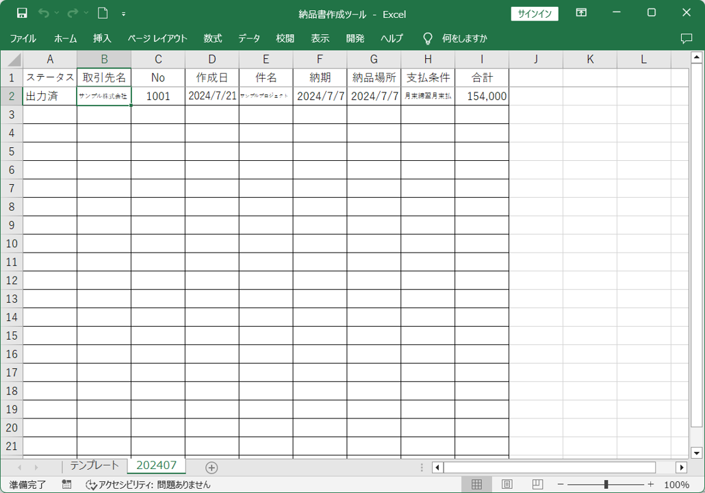Add a new sheet with plus icon
Image resolution: width=705 pixels, height=493 pixels.
(x=211, y=468)
